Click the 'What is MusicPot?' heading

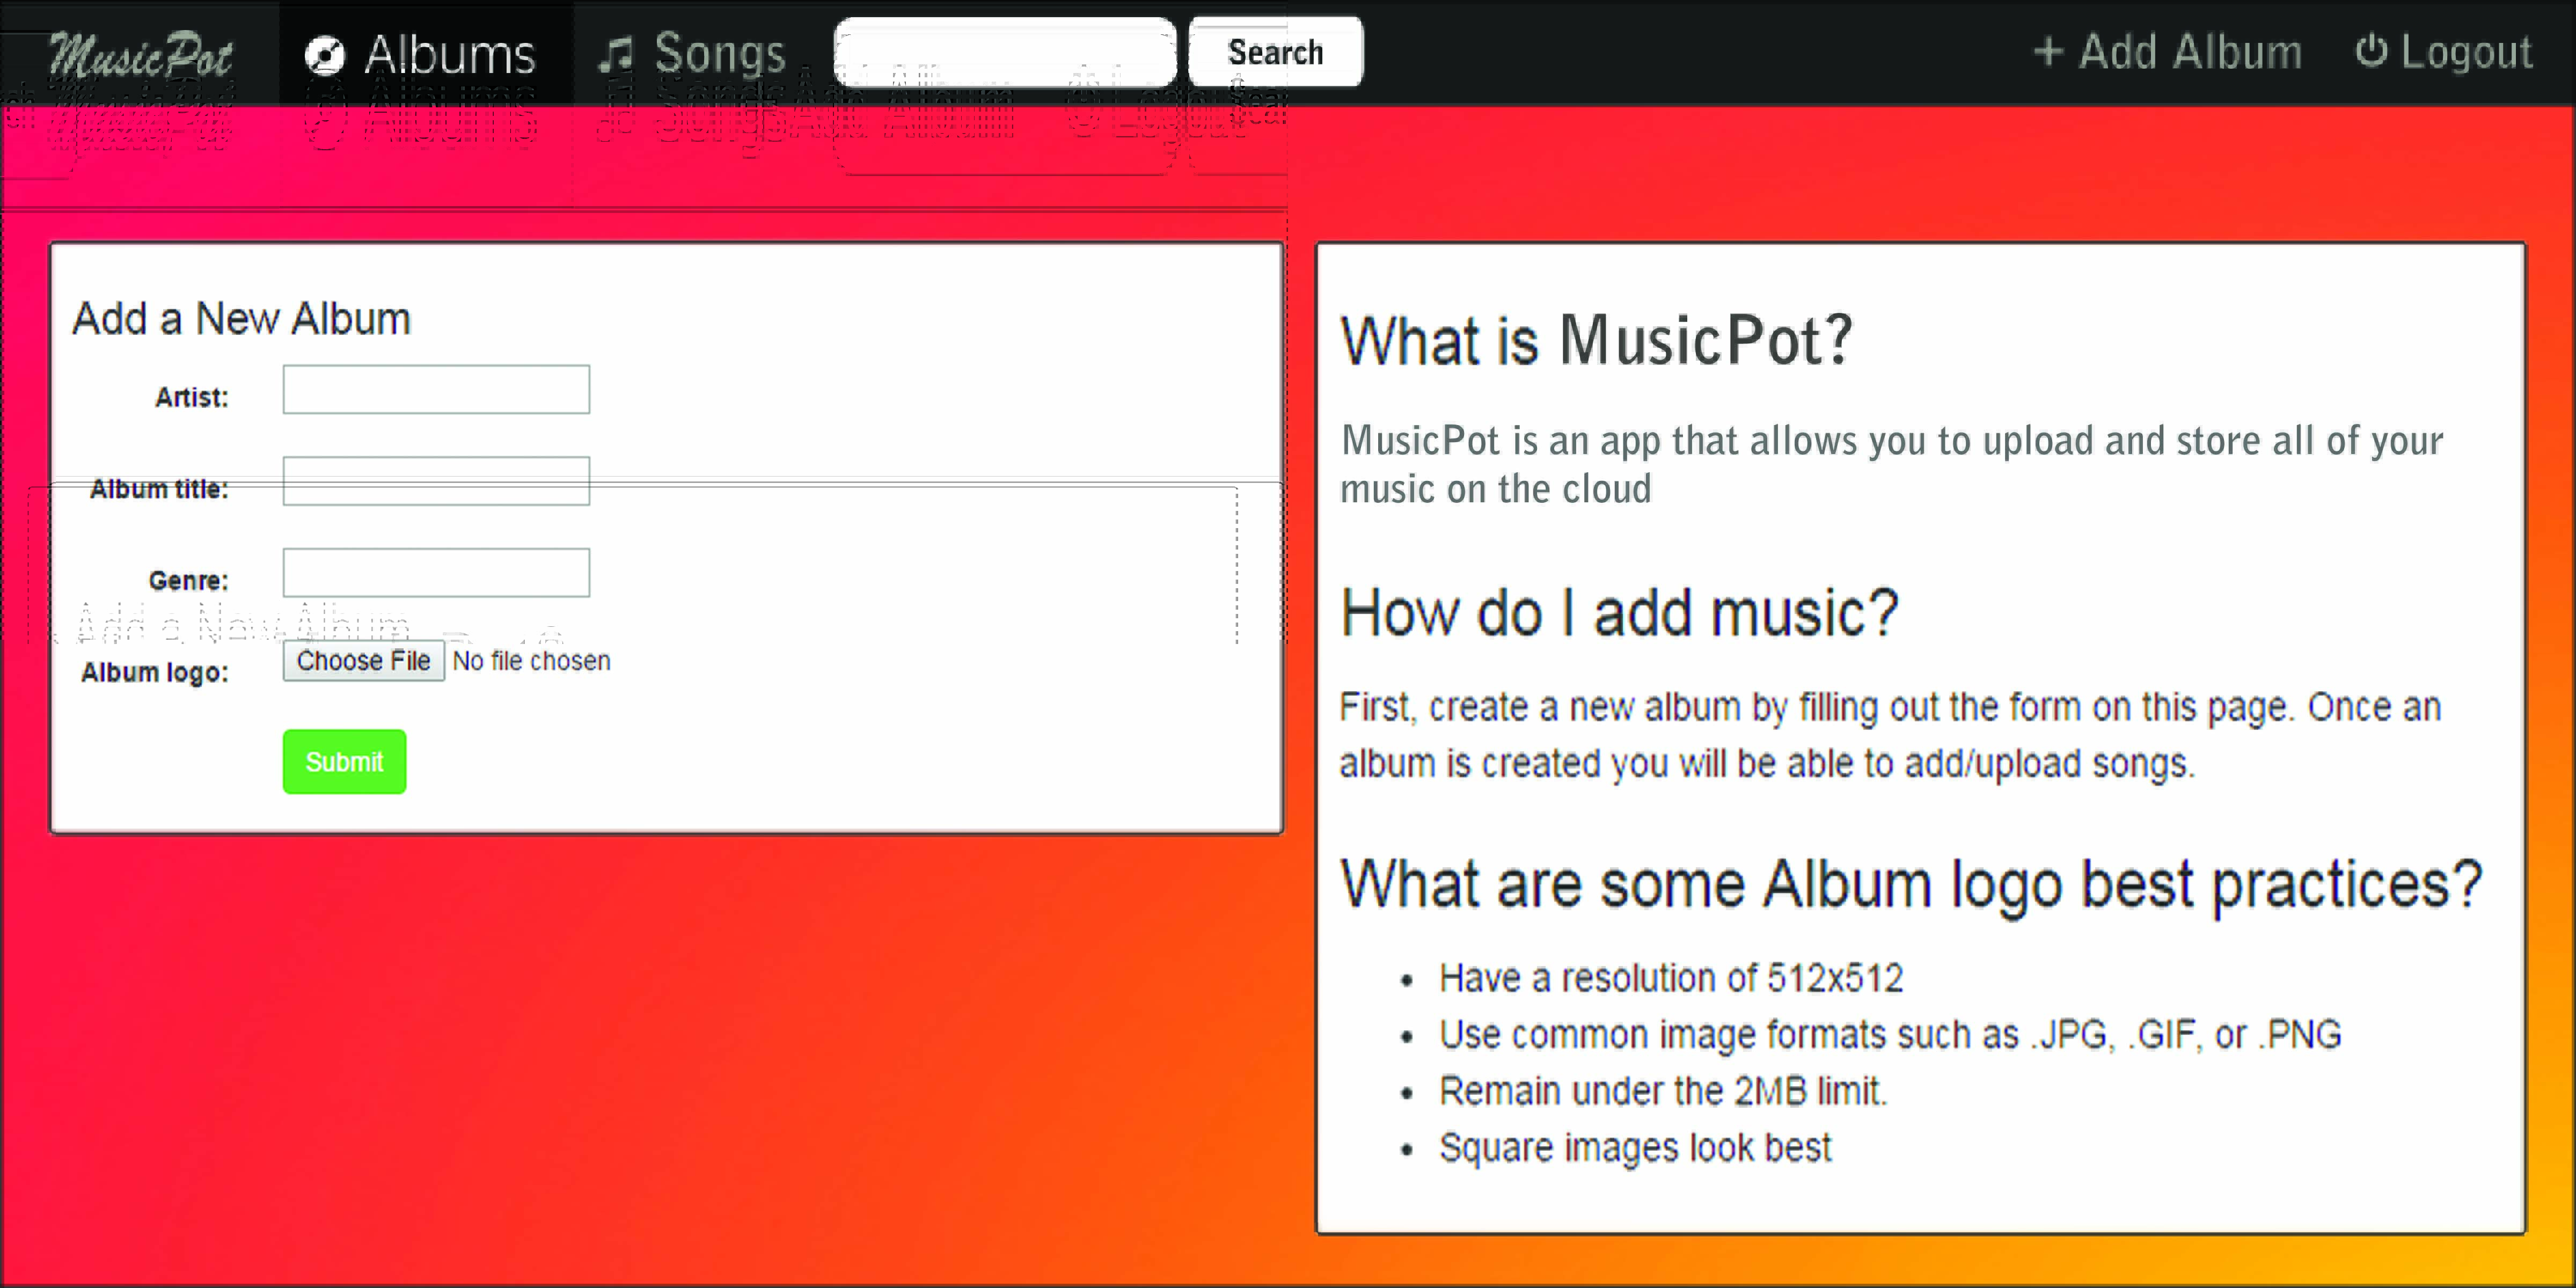click(x=1597, y=341)
